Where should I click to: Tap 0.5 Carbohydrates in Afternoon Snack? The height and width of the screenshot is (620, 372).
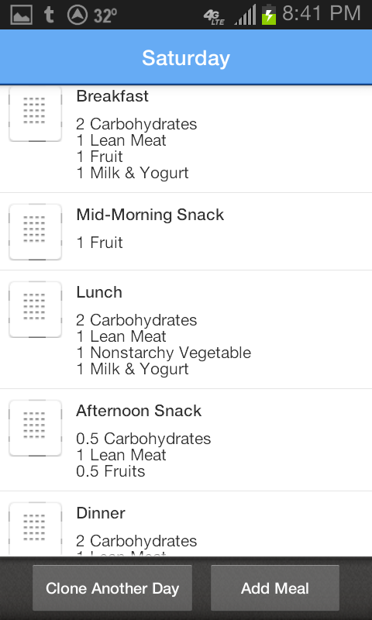[143, 439]
